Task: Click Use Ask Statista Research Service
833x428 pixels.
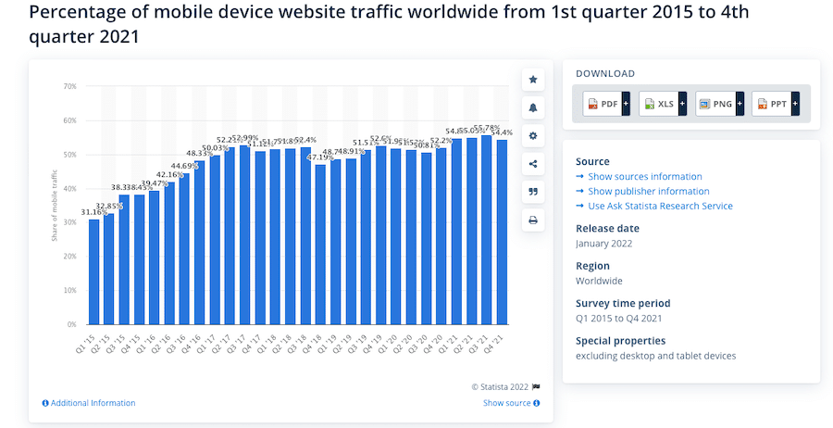Action: pos(659,206)
